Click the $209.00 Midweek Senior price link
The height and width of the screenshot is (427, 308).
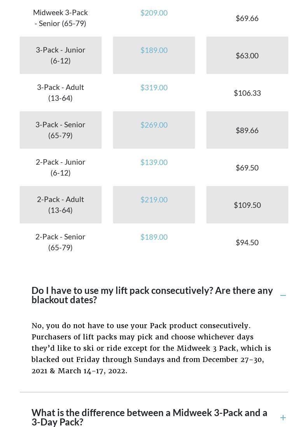(154, 13)
